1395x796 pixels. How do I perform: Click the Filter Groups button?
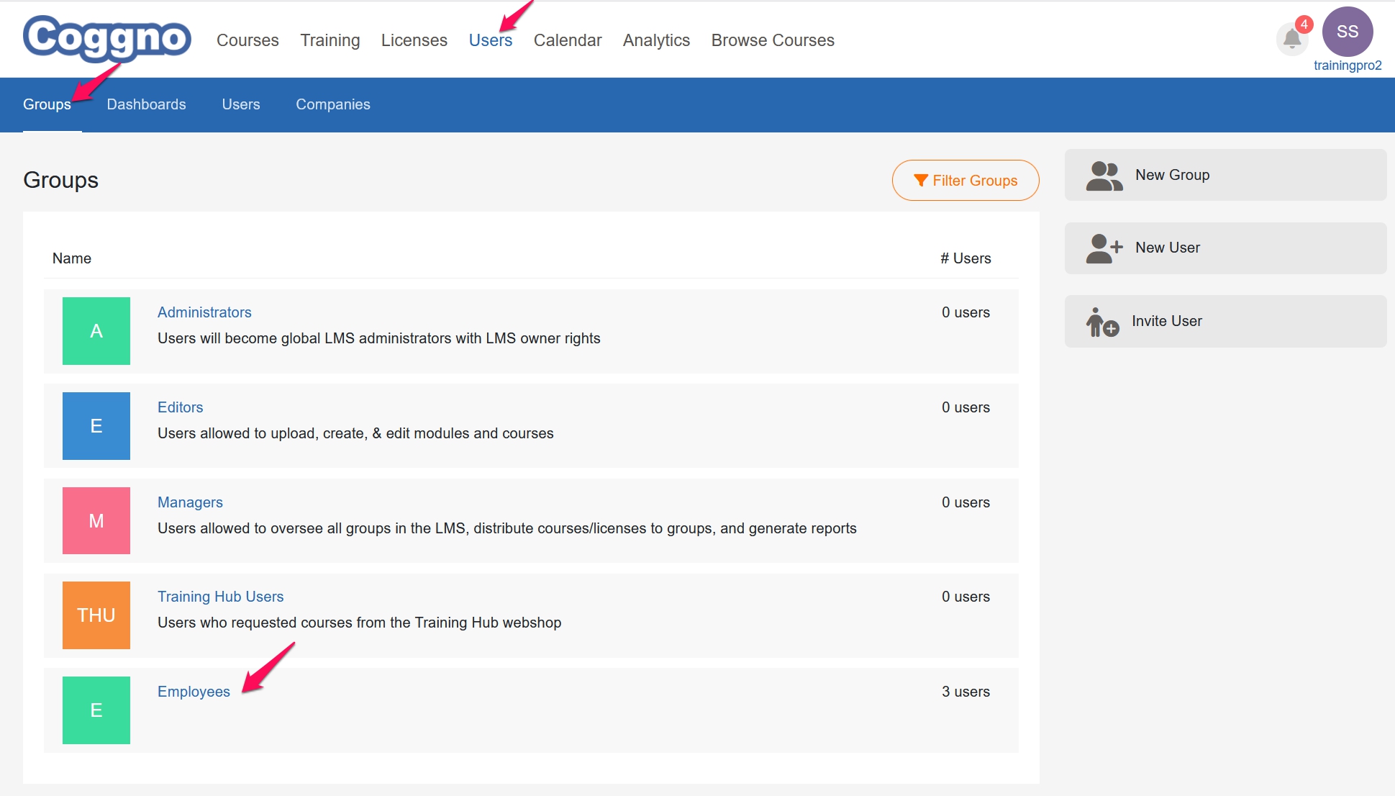click(x=965, y=181)
